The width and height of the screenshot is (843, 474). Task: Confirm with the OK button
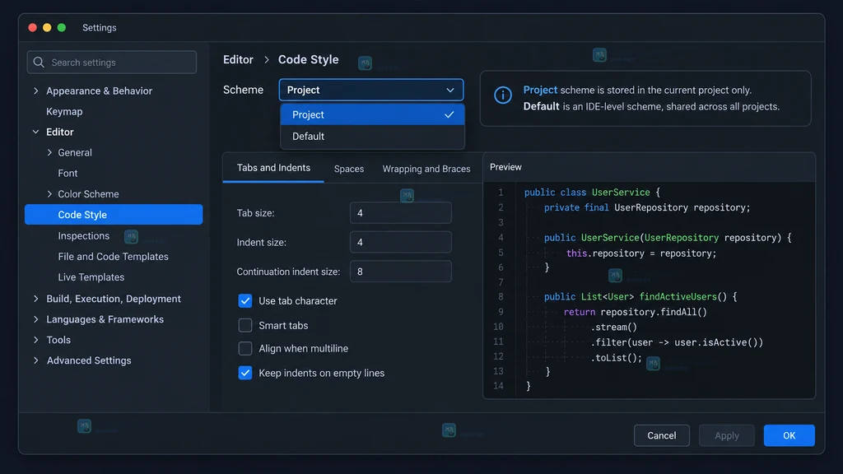(x=789, y=435)
